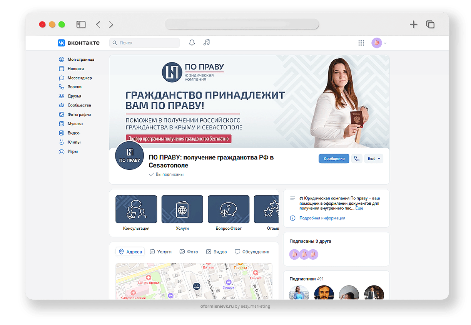Open new browser tab with plus icon

[413, 25]
